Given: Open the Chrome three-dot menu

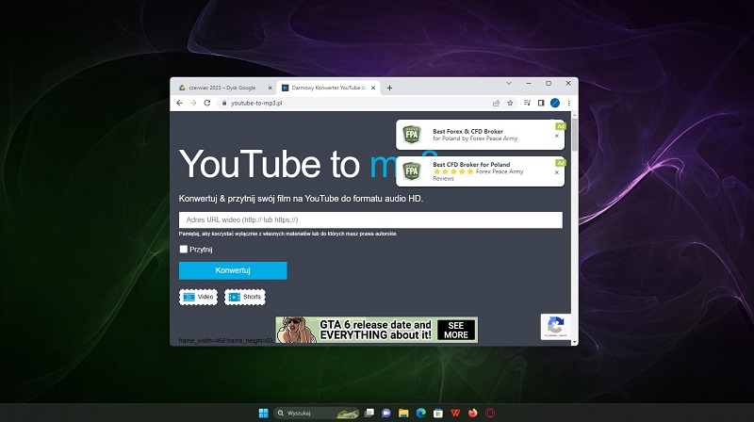Looking at the screenshot, I should click(x=569, y=103).
